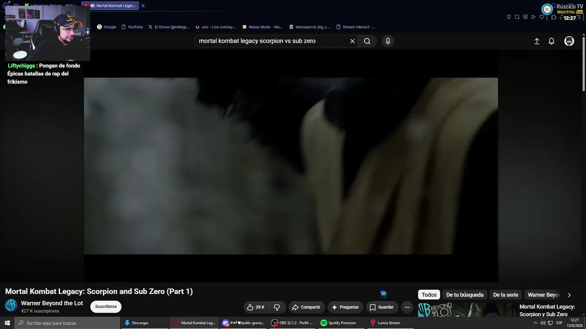Image resolution: width=586 pixels, height=329 pixels.
Task: Save the video with Guardar
Action: tap(382, 307)
